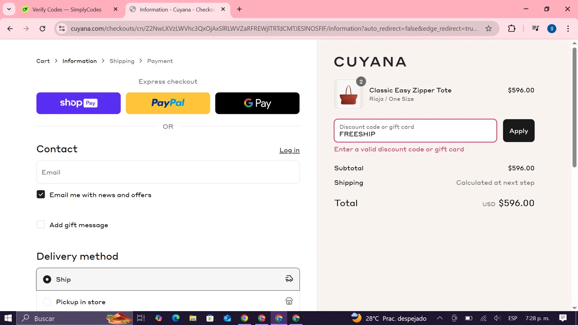
Task: Open the weather widget showing 28°C
Action: point(389,318)
